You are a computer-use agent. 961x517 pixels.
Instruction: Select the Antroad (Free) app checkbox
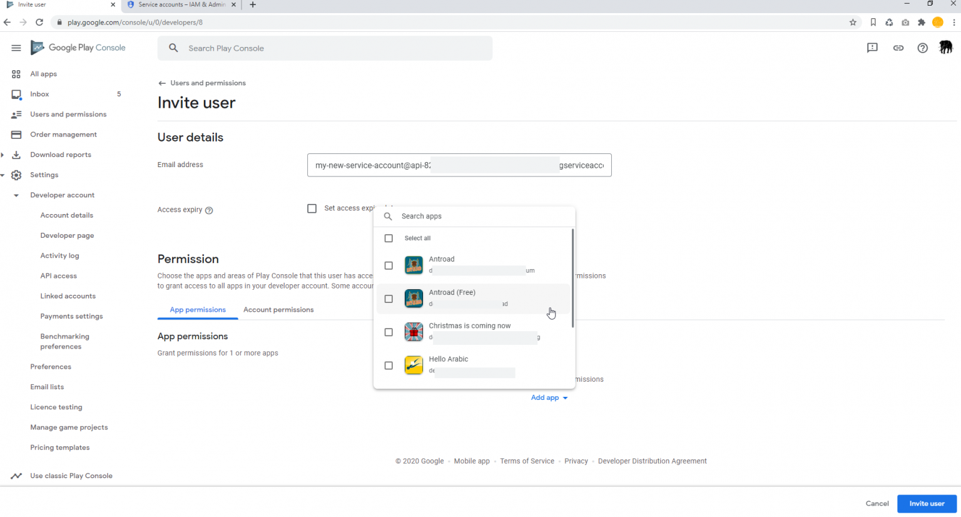389,299
